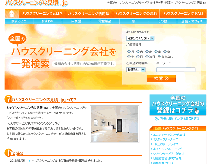Viewport: 210px width, 165px height.
Task: Click the home house icon
Action: [12, 14]
